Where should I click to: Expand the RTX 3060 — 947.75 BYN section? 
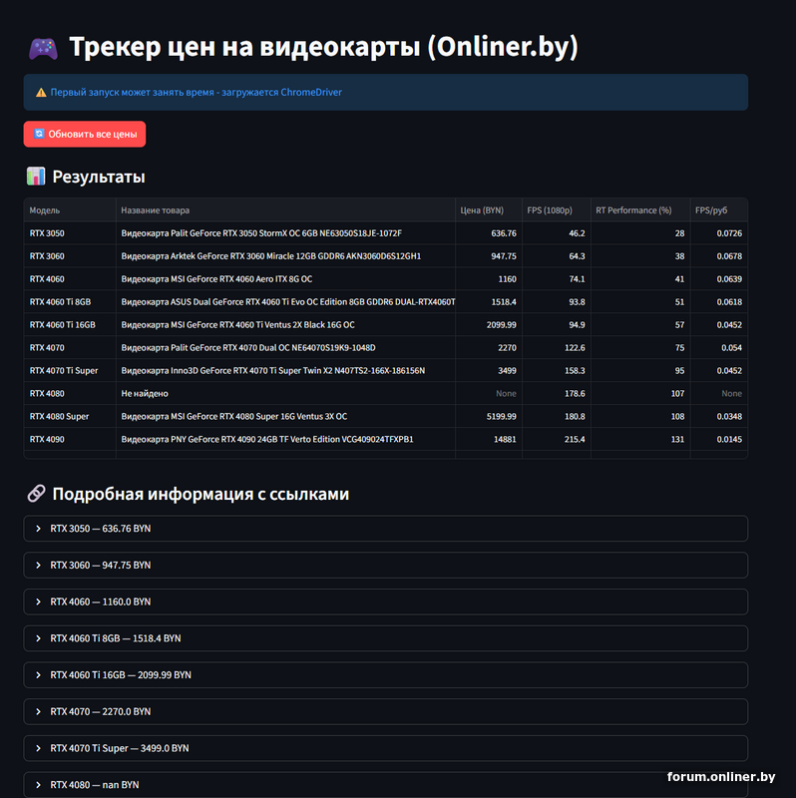(386, 565)
